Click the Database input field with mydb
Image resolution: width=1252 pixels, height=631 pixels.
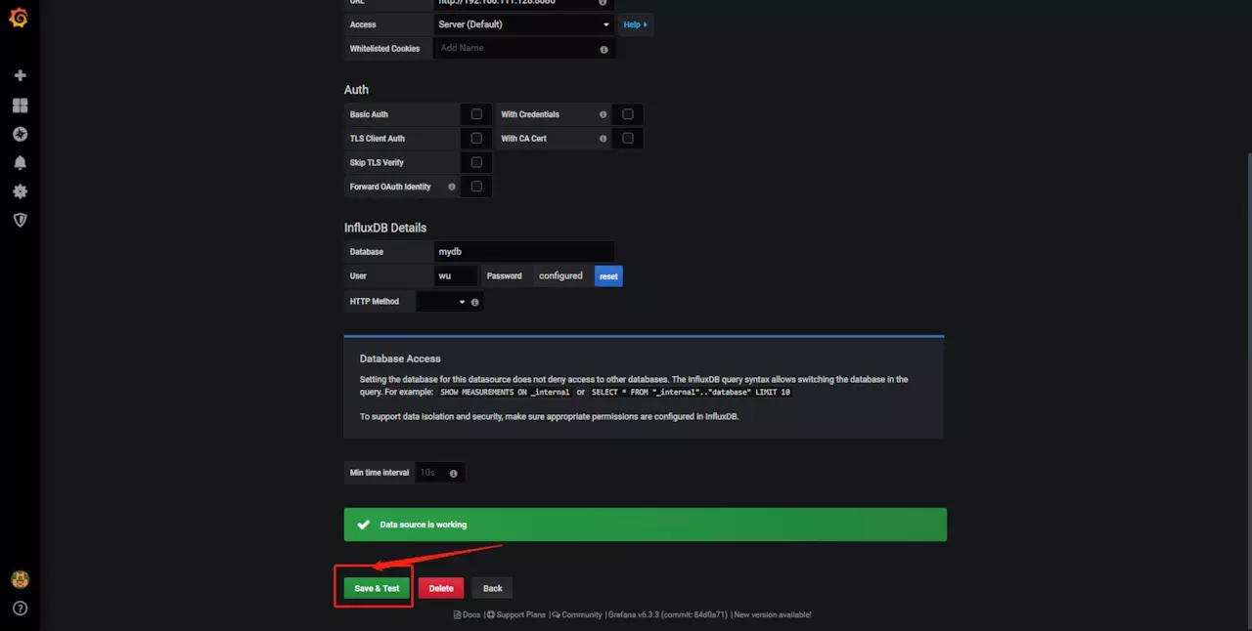(x=524, y=252)
